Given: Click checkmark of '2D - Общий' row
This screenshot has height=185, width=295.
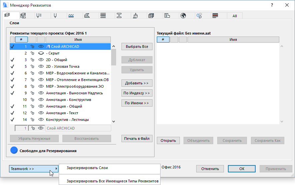Looking at the screenshot, I should (12, 60).
